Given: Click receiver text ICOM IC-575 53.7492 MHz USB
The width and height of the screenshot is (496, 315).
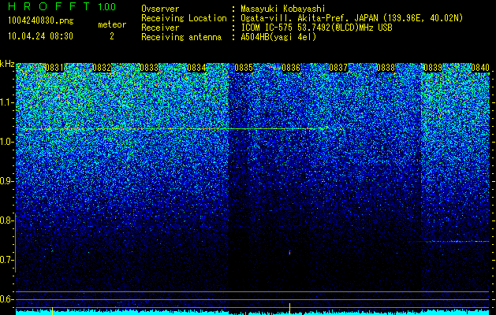Looking at the screenshot, I should tap(316, 28).
